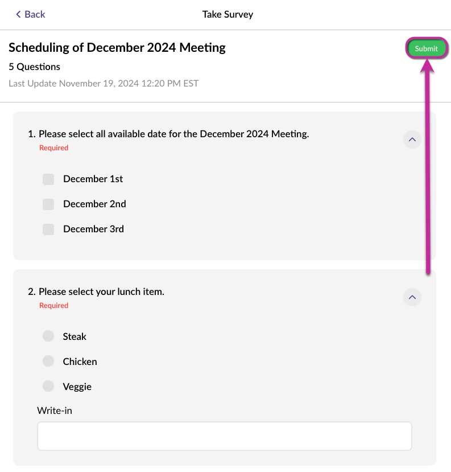Pick the Veggie radio button

[48, 387]
